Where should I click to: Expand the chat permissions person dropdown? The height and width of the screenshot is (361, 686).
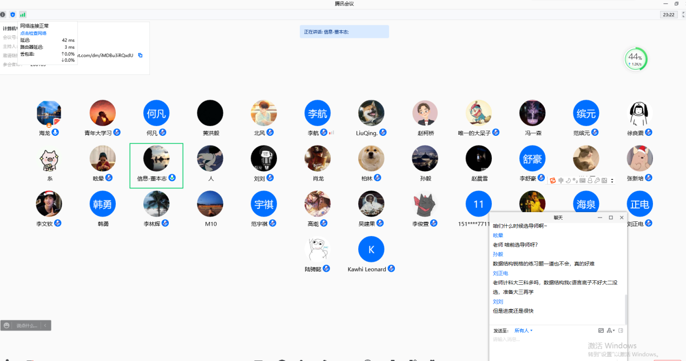point(611,330)
